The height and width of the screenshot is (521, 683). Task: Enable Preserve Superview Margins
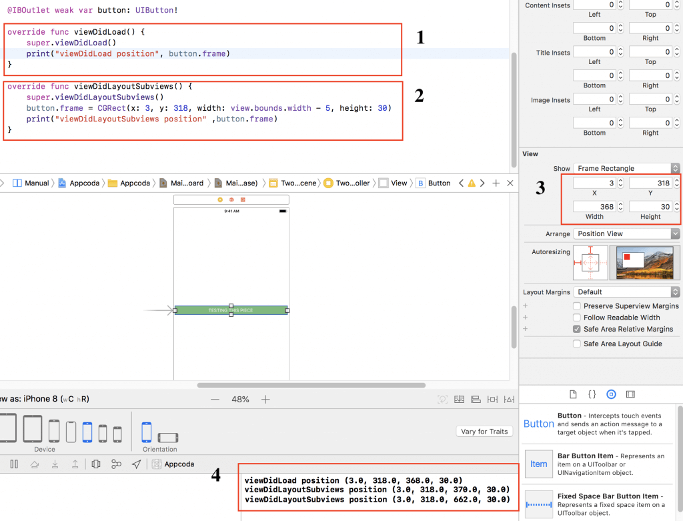pos(576,306)
